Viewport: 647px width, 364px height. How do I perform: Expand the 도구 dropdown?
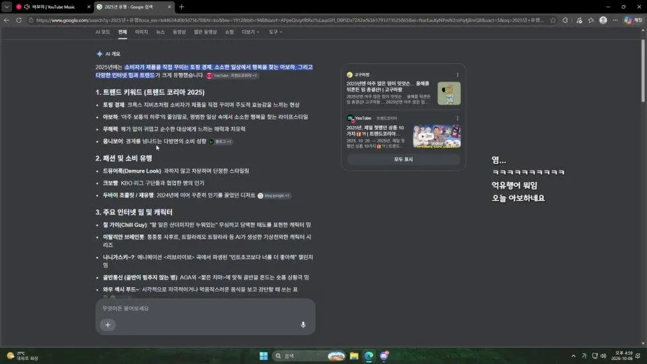coord(275,32)
